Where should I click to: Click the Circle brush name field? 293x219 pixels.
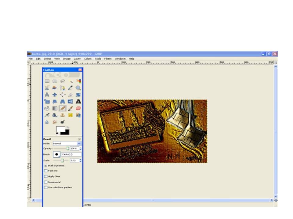click(71, 155)
